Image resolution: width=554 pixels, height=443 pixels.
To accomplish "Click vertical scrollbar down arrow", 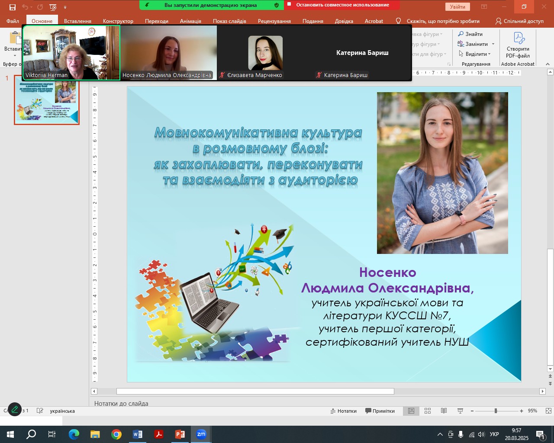I will click(x=550, y=369).
